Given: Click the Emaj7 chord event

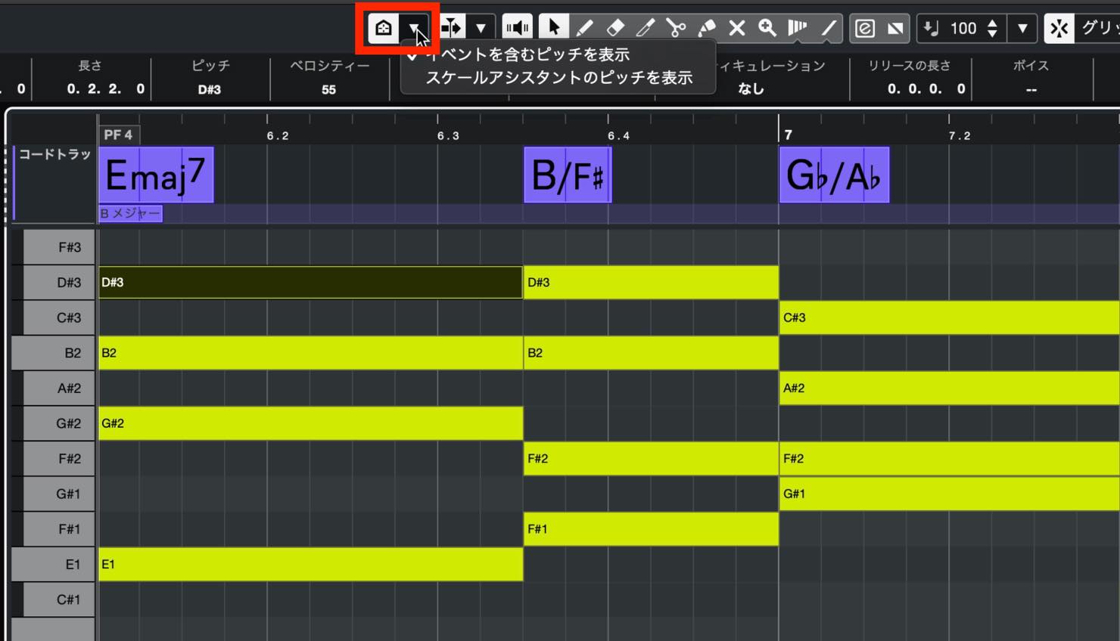Looking at the screenshot, I should click(x=157, y=175).
